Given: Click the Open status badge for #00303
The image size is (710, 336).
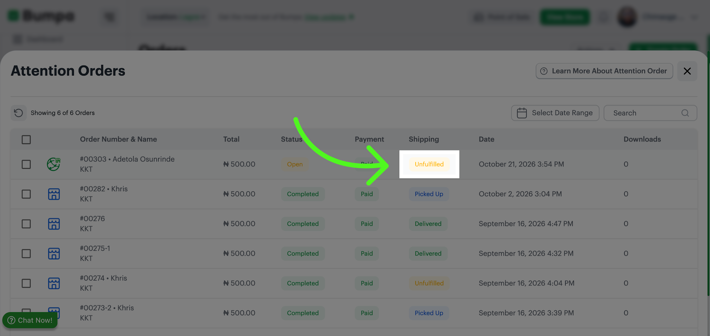Looking at the screenshot, I should (295, 164).
